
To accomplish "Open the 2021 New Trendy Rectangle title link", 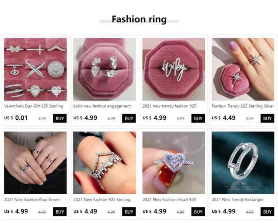I will coord(237,200).
